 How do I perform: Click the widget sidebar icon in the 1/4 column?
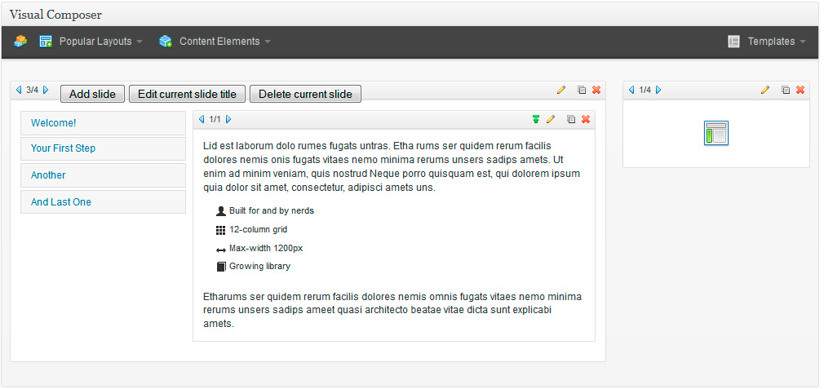pos(715,133)
